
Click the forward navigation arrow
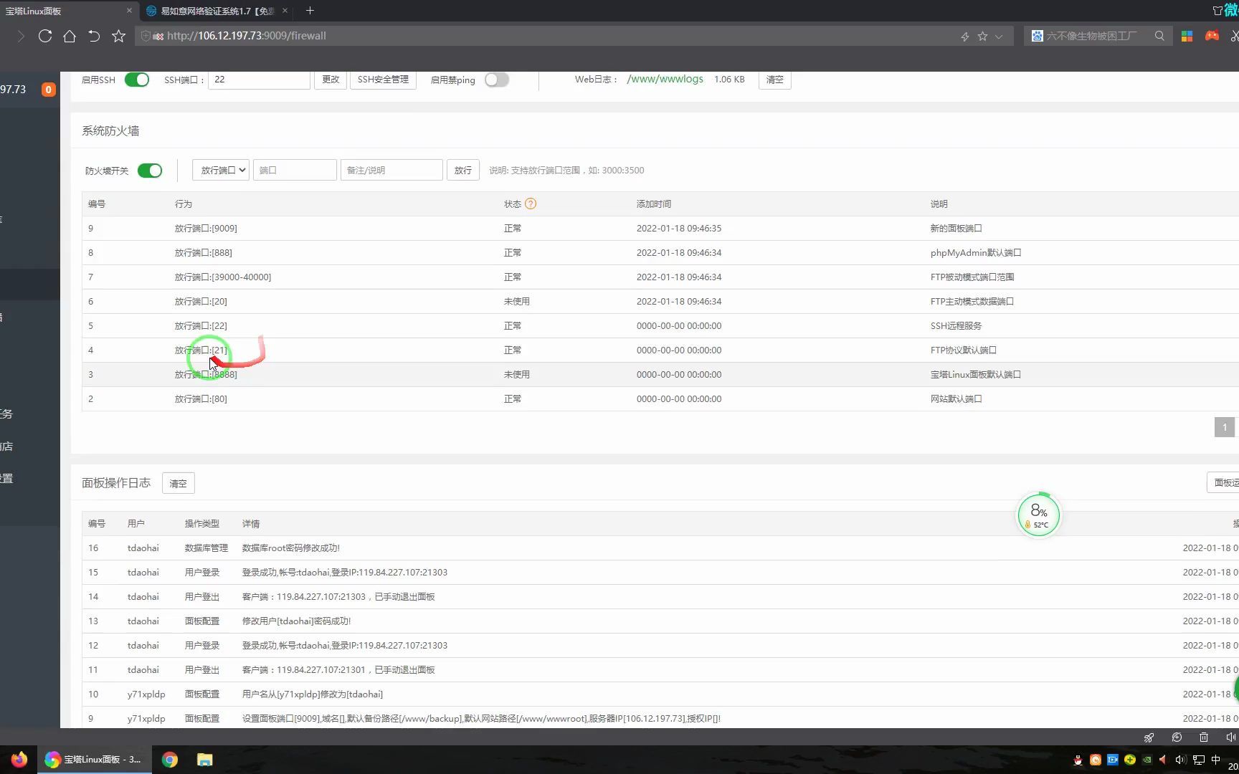21,36
